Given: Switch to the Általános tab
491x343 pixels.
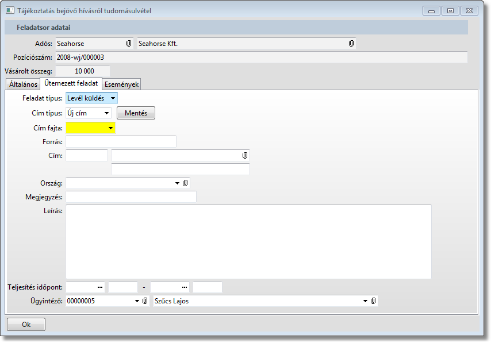Looking at the screenshot, I should (x=23, y=84).
